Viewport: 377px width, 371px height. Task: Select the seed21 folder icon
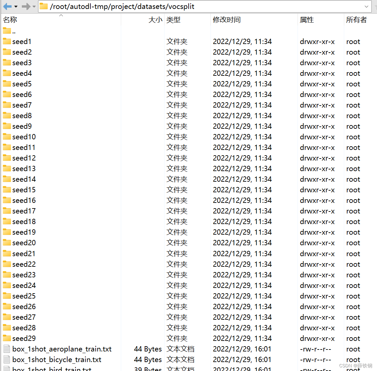pos(7,253)
